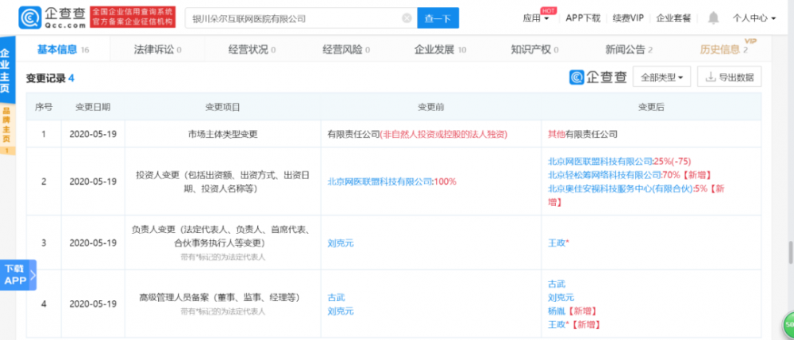Open the 历史信息 VIP tab
This screenshot has width=794, height=340.
723,50
